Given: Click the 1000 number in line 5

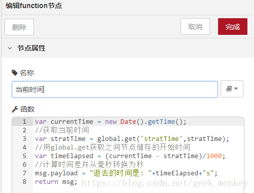Looking at the screenshot, I should point(214,156).
